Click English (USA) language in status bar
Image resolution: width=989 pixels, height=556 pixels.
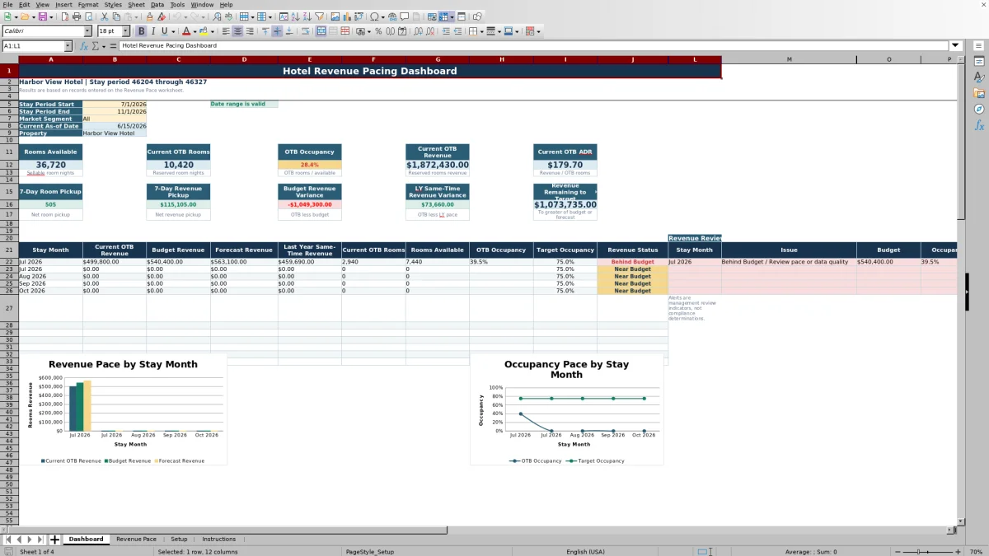click(585, 552)
